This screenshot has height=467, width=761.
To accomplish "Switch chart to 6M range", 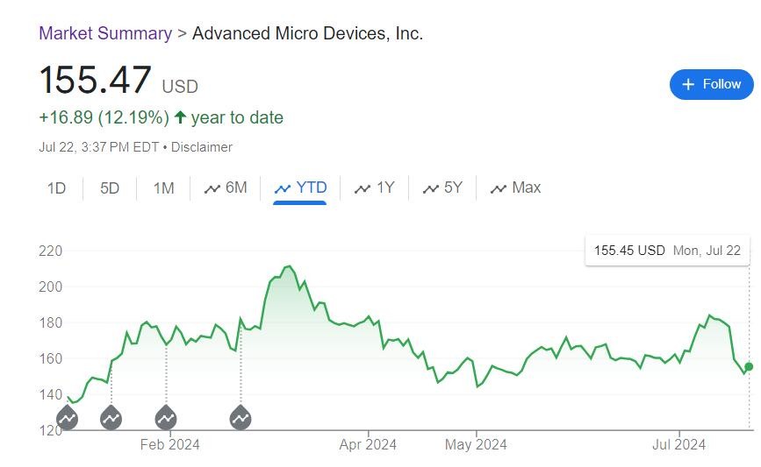I will point(226,188).
